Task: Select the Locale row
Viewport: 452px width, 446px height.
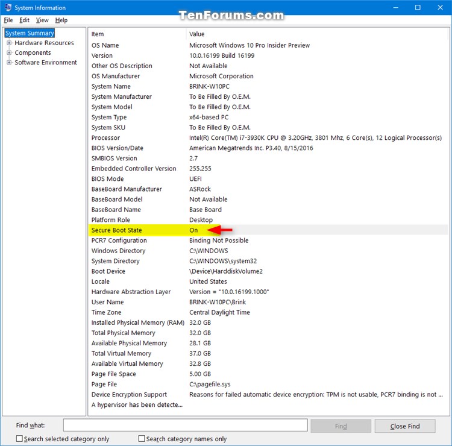Action: click(268, 281)
